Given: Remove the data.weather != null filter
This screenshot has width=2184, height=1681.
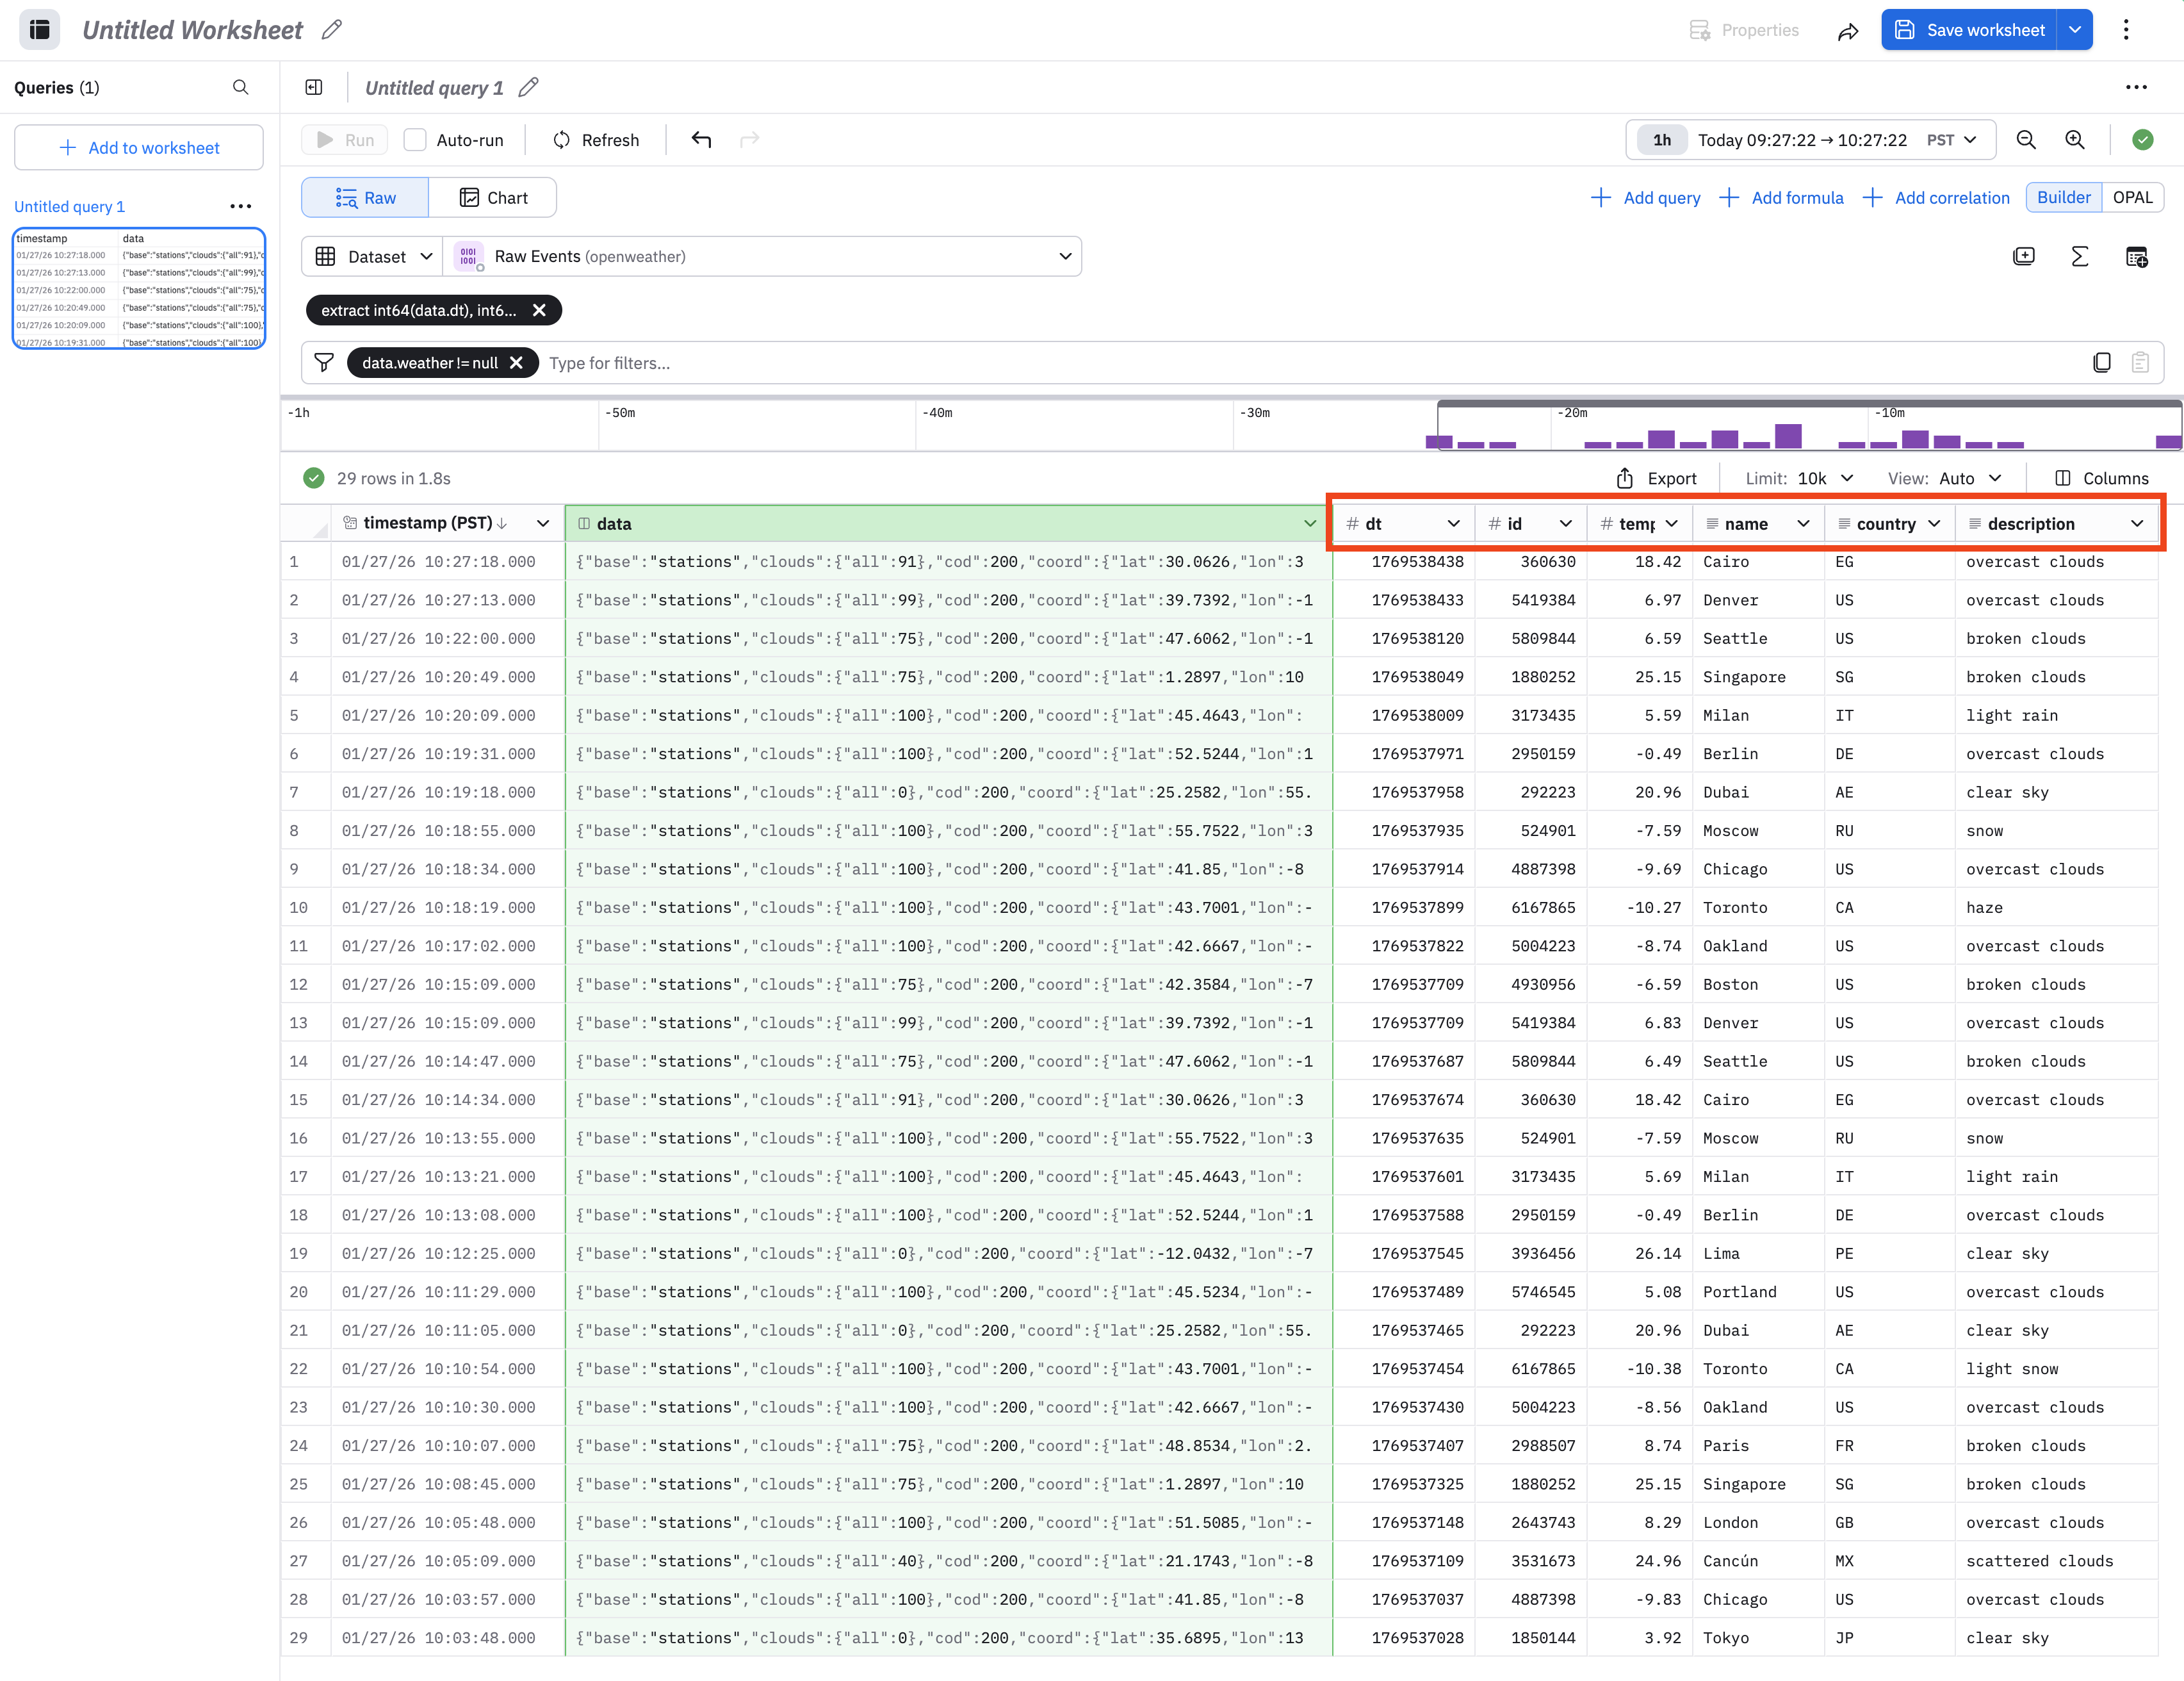Looking at the screenshot, I should 516,363.
